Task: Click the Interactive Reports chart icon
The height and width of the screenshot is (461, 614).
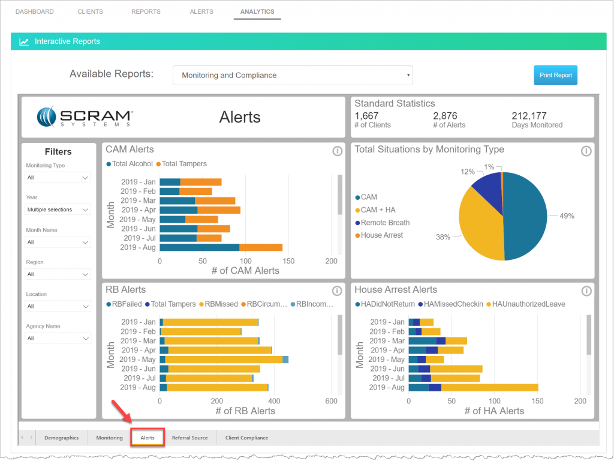Action: point(23,41)
